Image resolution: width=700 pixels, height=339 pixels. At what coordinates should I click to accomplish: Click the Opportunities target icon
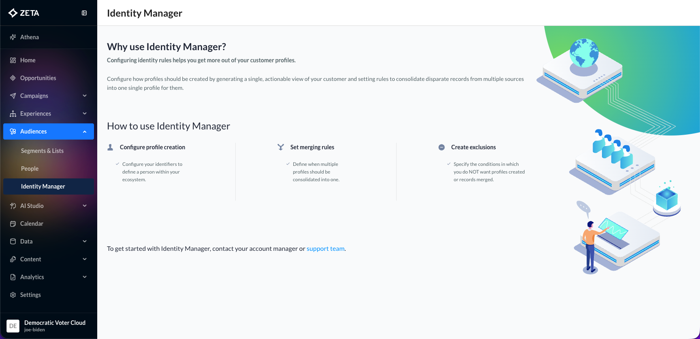pos(13,78)
